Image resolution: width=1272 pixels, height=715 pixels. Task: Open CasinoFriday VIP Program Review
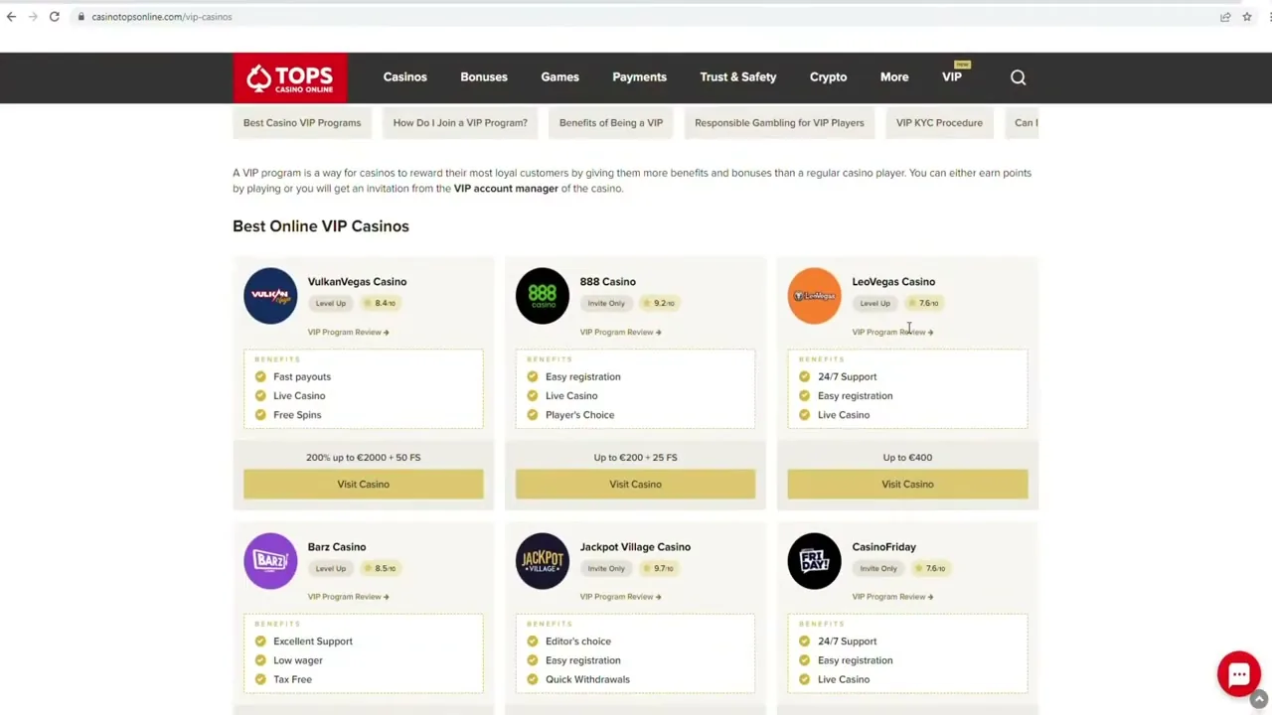click(892, 597)
